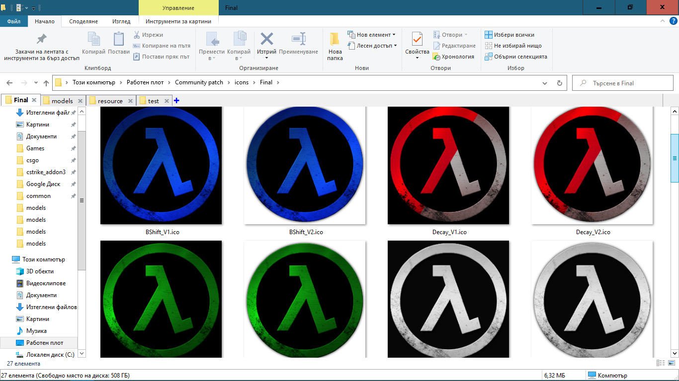
Task: Switch to the Изглед ribbon tab
Action: (x=121, y=21)
